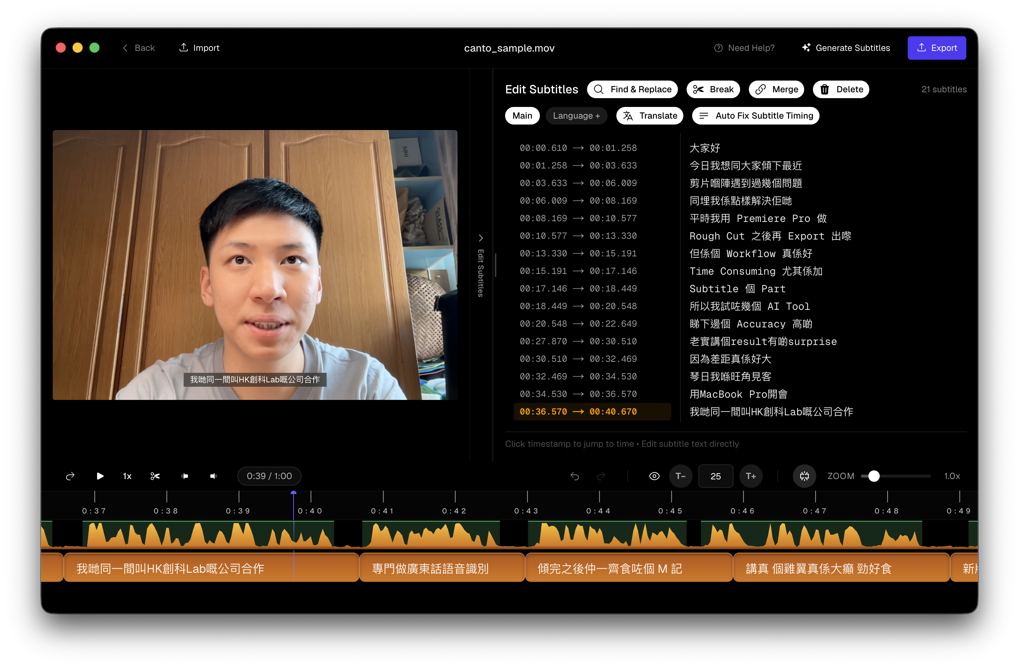Jump to timestamp 00:00.610 → 00:01.258
The image size is (1019, 668).
578,148
